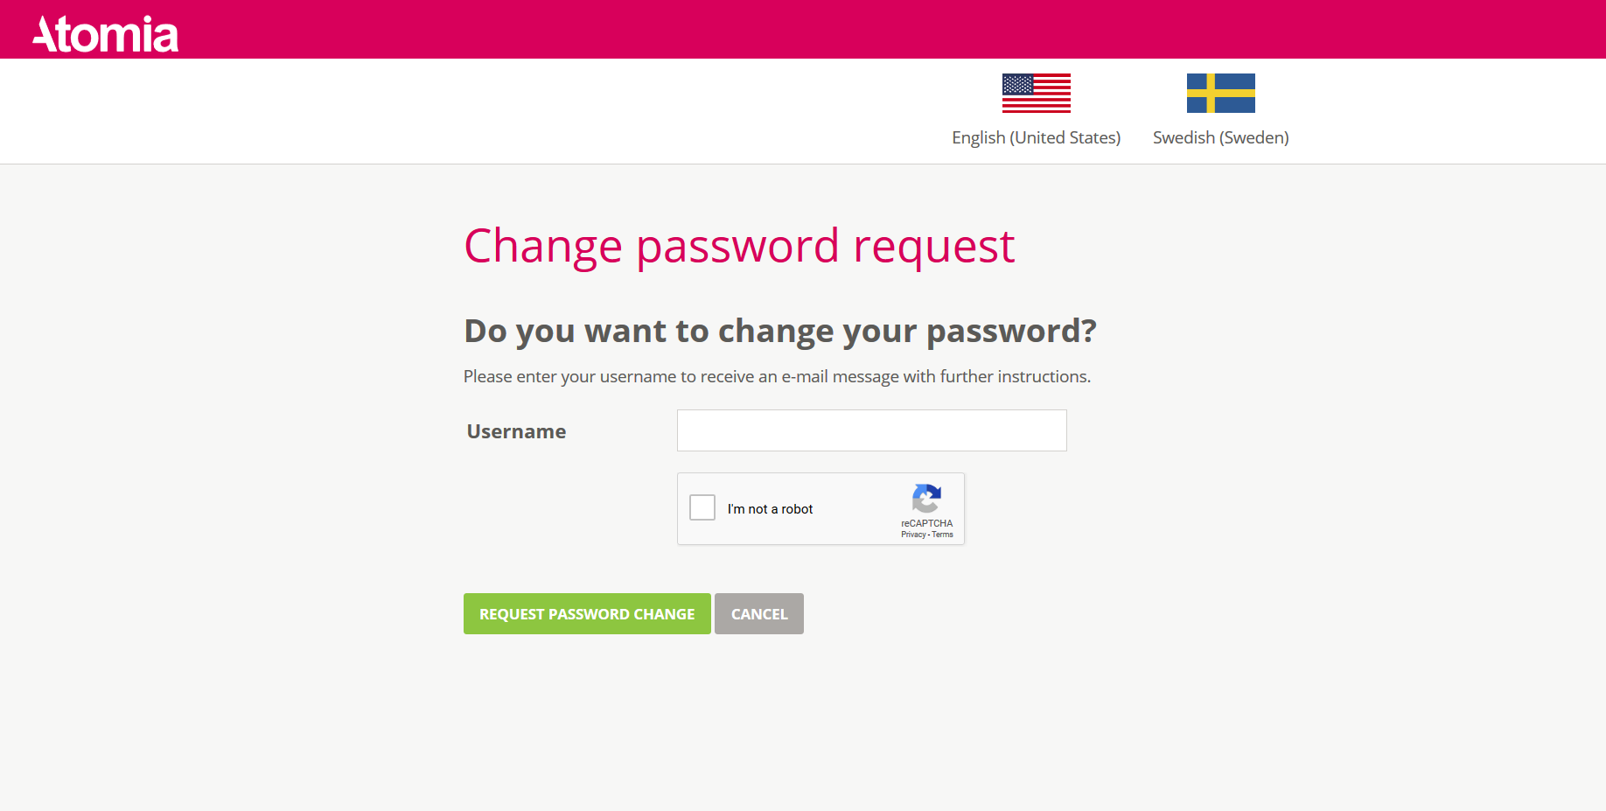Click inside the Username input field
The image size is (1606, 811).
click(x=871, y=430)
